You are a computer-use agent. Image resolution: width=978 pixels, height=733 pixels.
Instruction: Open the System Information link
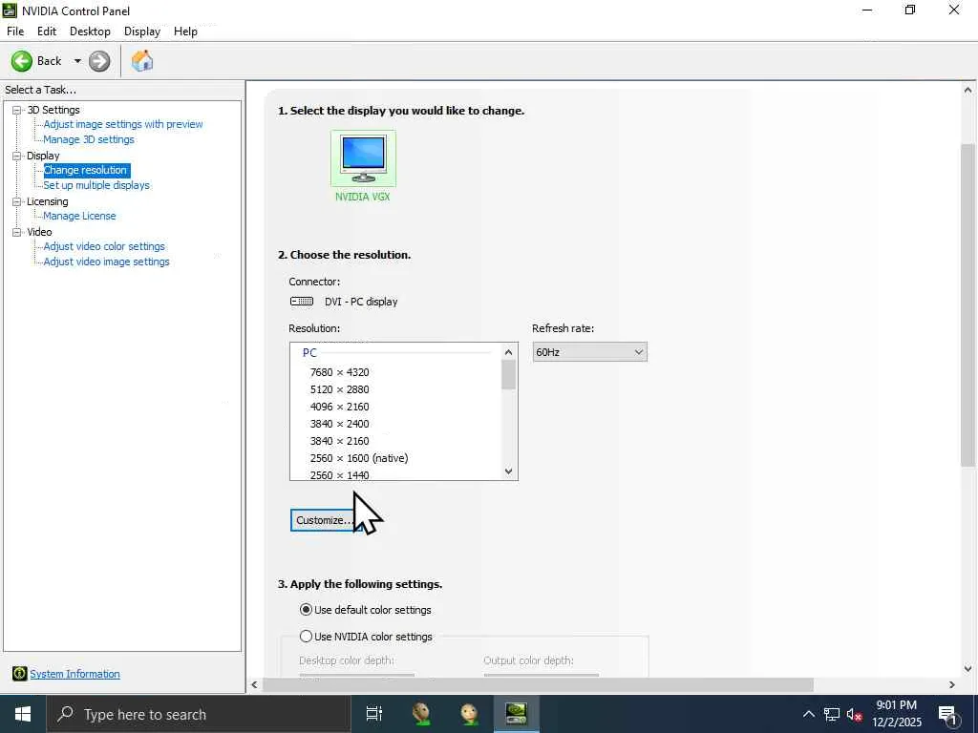pyautogui.click(x=74, y=674)
